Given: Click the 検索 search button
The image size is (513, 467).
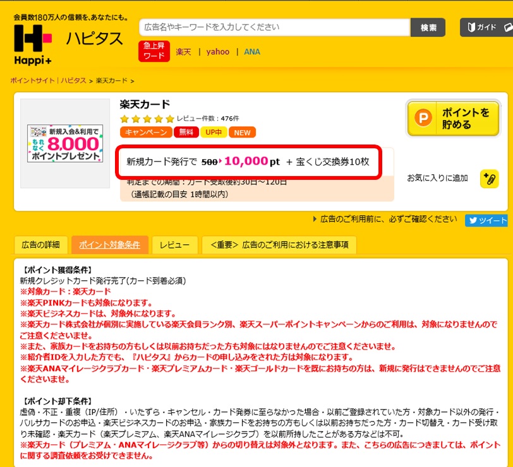Looking at the screenshot, I should point(428,27).
